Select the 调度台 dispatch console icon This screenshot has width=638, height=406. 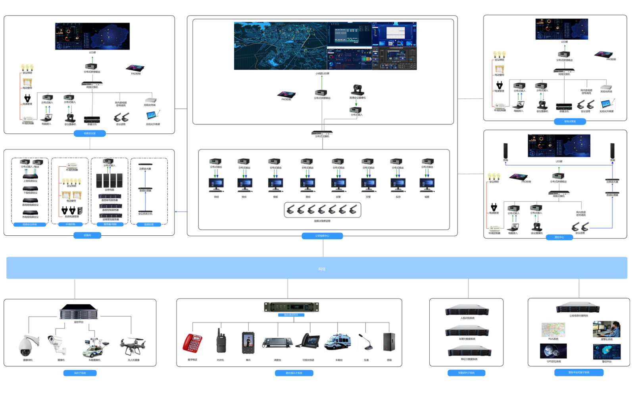coord(277,343)
